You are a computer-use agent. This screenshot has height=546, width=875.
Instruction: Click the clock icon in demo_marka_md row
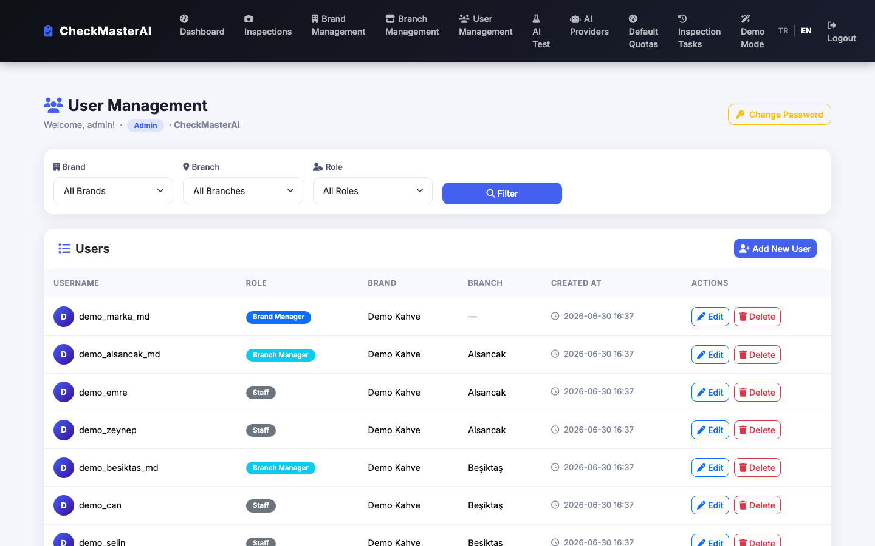tap(555, 316)
